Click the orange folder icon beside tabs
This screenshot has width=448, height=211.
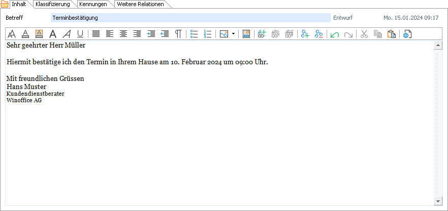coord(5,4)
